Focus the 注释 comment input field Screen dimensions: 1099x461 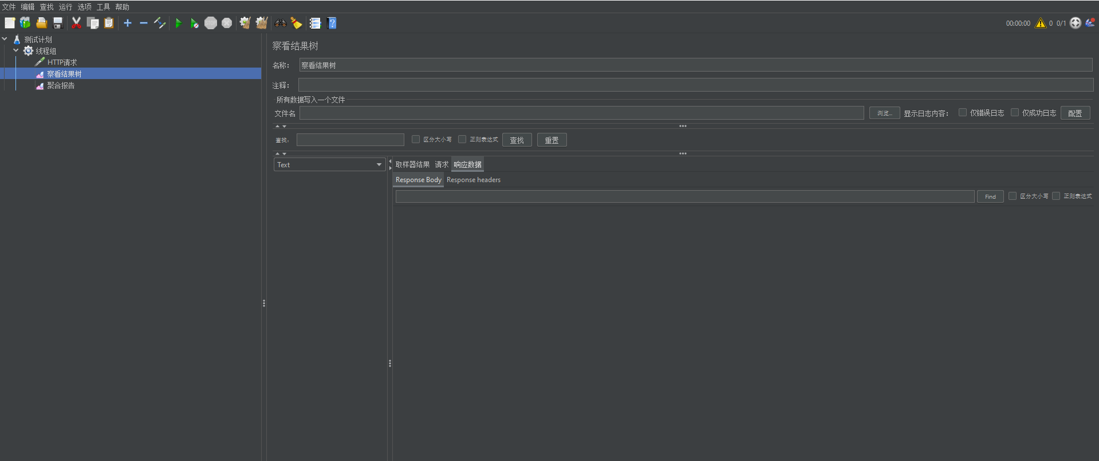click(696, 85)
